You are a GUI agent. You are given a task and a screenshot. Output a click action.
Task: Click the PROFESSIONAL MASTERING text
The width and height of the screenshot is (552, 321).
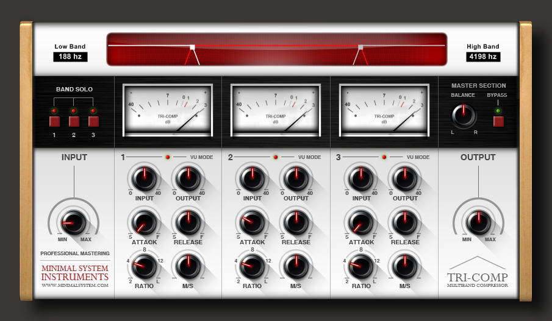tap(75, 253)
